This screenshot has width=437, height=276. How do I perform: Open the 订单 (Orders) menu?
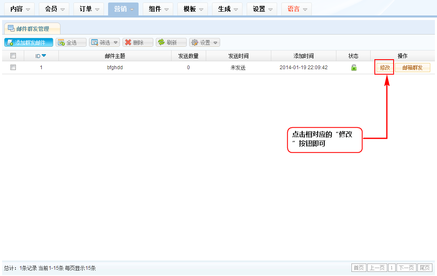[x=89, y=9]
